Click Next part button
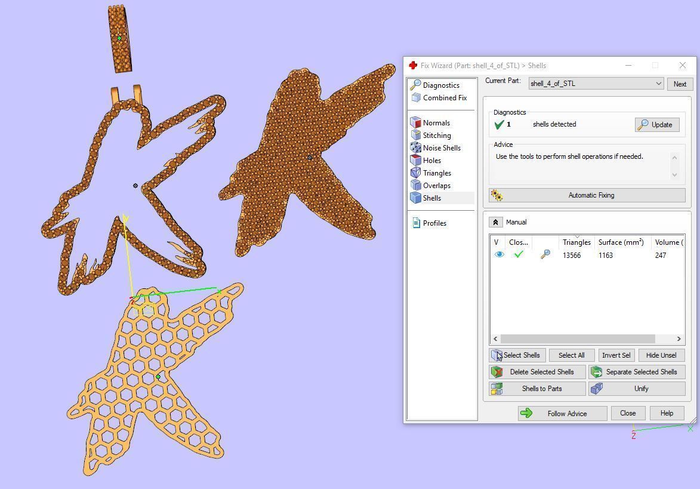Viewport: 700px width, 489px height. (x=680, y=84)
